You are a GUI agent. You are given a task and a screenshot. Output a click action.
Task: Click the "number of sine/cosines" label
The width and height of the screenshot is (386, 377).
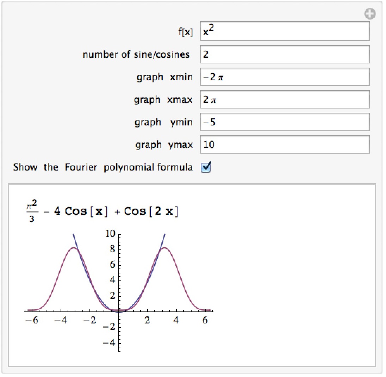pos(136,54)
